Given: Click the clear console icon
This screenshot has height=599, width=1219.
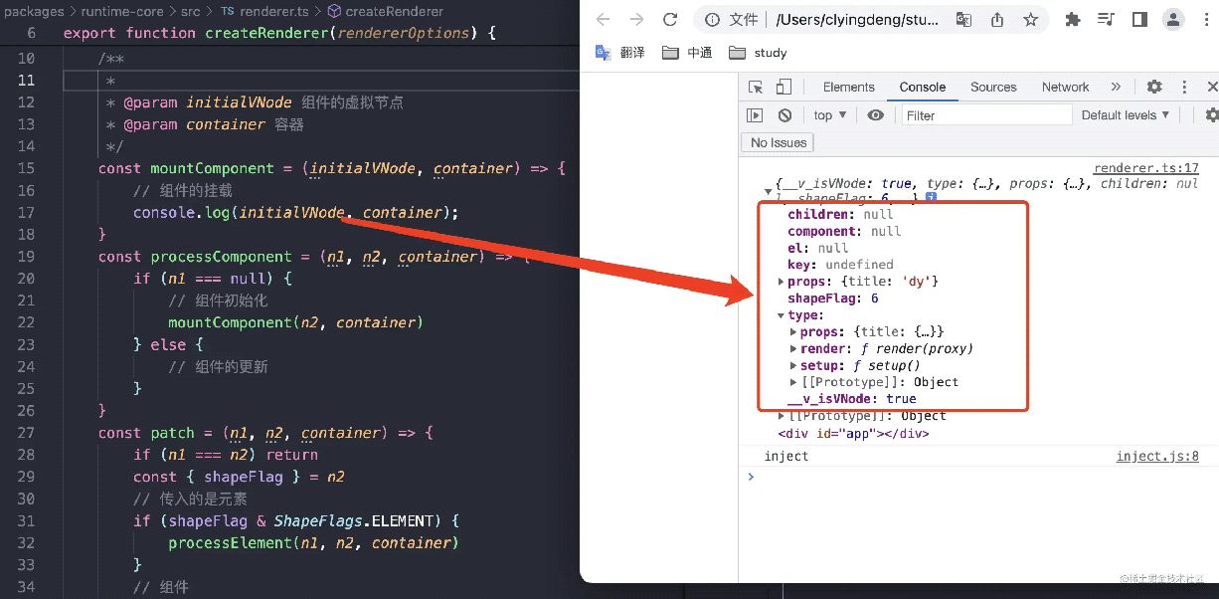Looking at the screenshot, I should pos(784,115).
